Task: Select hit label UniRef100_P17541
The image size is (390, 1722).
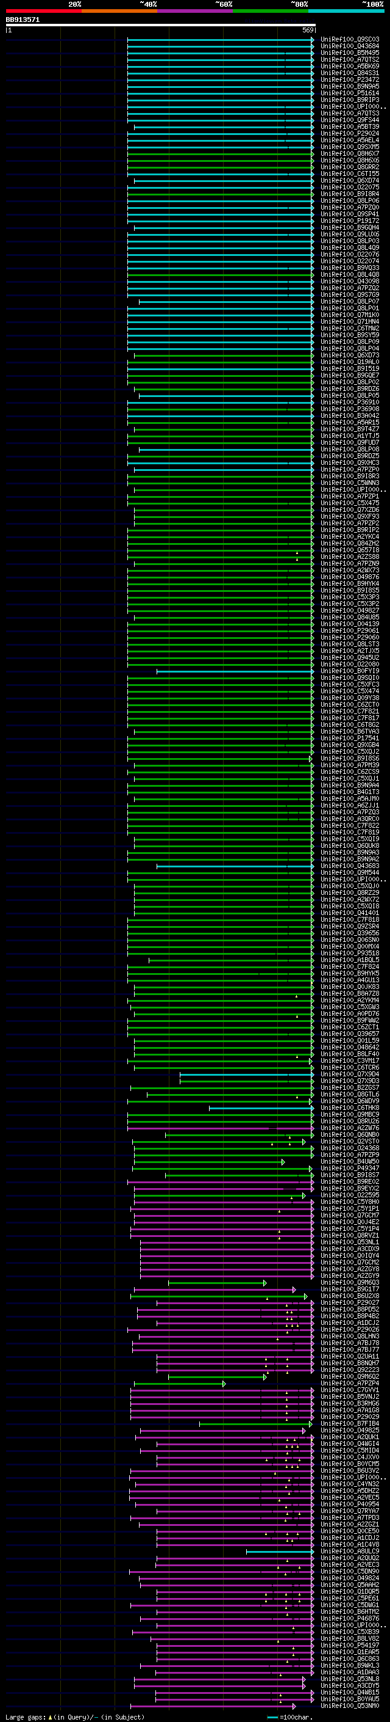Action: click(350, 738)
